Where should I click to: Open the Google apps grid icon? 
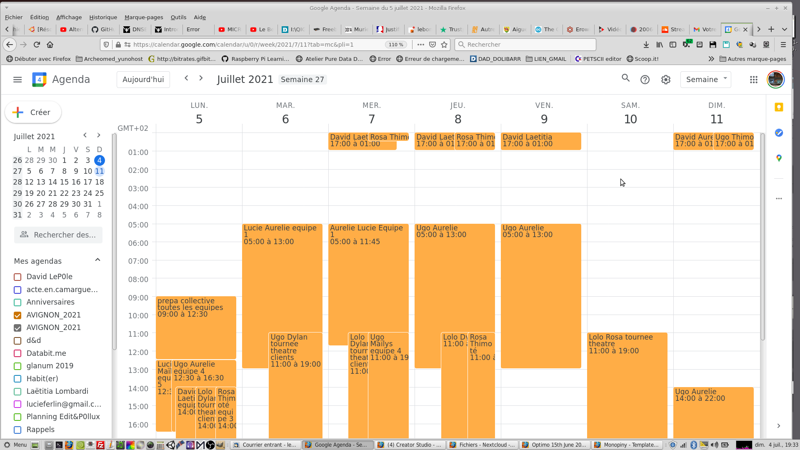pyautogui.click(x=753, y=80)
